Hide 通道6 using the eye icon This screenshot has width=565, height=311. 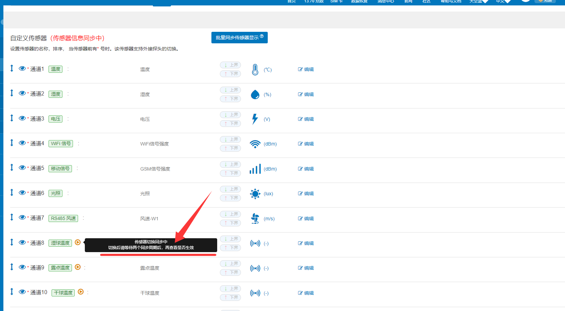[22, 193]
